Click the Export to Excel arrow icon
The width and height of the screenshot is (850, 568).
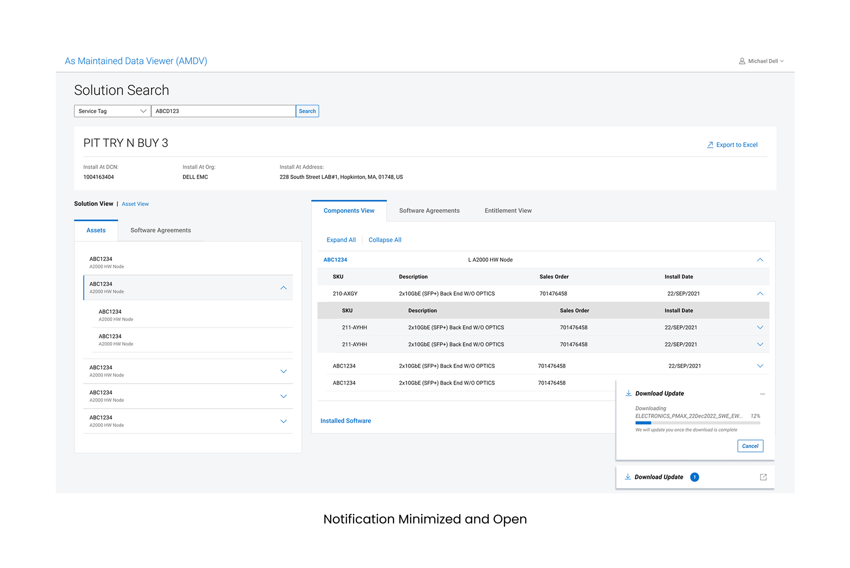[x=710, y=144]
